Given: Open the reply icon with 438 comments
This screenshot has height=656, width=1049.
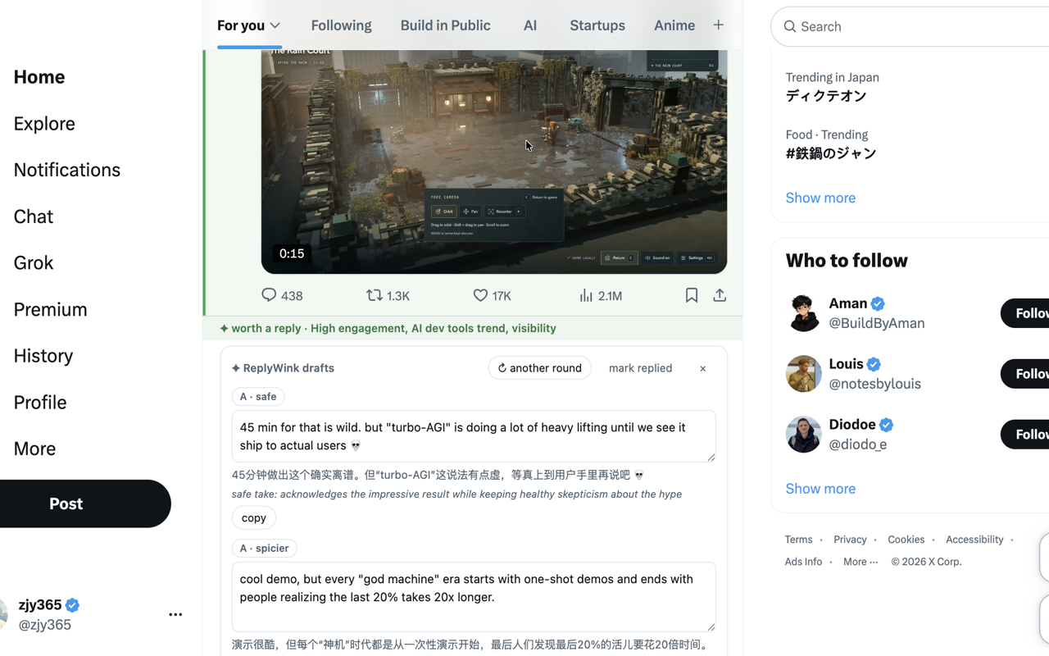Looking at the screenshot, I should point(269,295).
